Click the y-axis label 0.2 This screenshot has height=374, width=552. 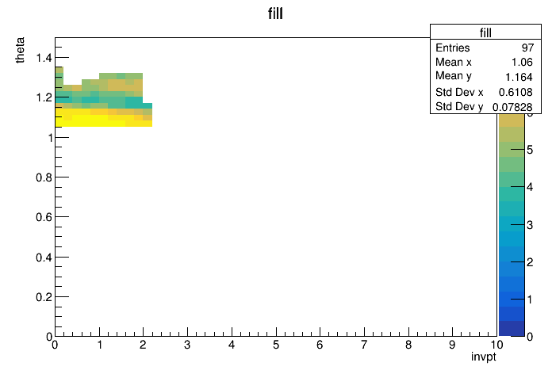point(44,297)
